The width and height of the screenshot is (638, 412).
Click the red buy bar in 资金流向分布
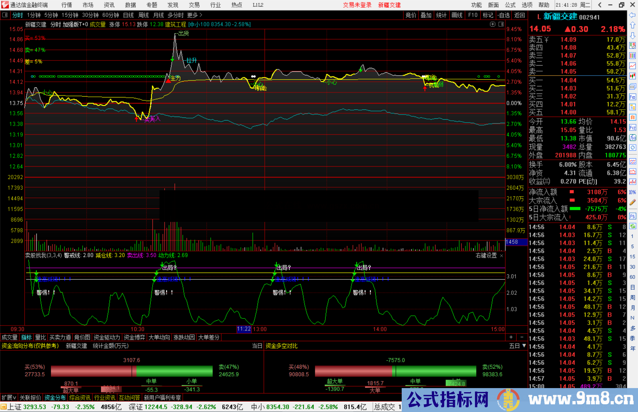[x=91, y=371]
